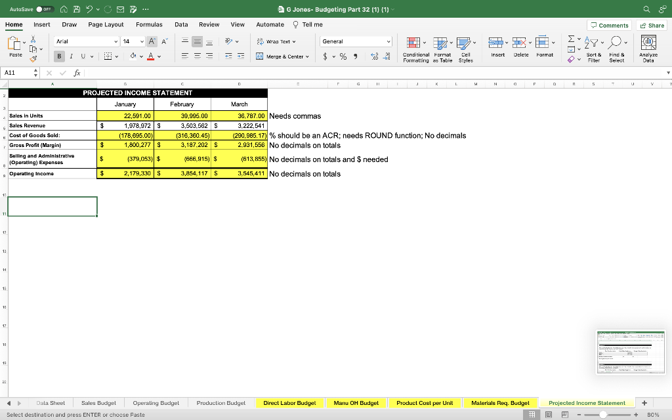Open the Formulas ribbon tab
Screen dimensions: 672x420
coord(149,25)
